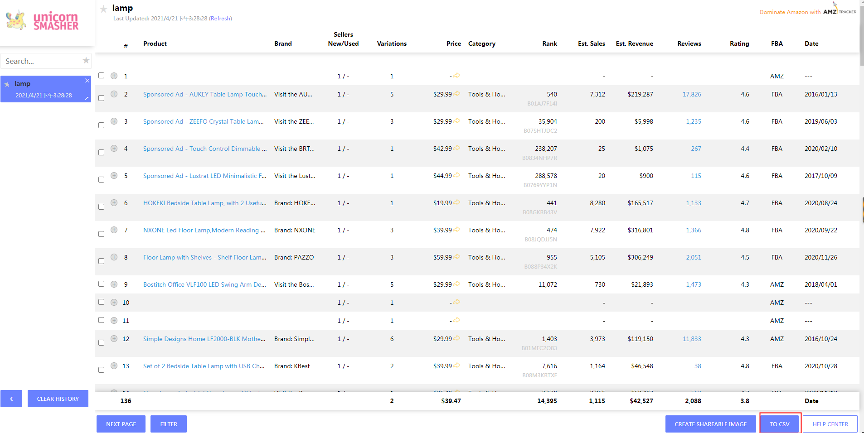Sort table by Price column header
Image resolution: width=864 pixels, height=433 pixels.
point(453,43)
